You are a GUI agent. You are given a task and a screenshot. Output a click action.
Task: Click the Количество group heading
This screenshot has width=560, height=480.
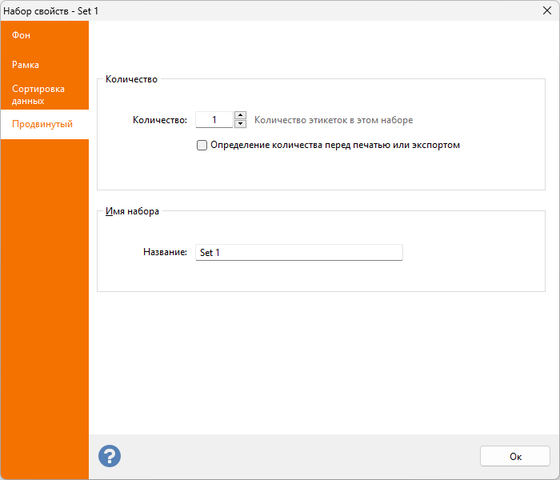click(x=131, y=79)
